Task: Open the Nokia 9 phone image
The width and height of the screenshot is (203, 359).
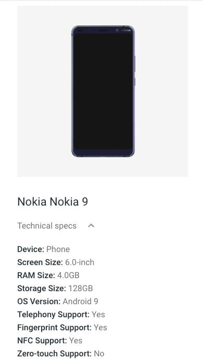Action: pos(103,91)
